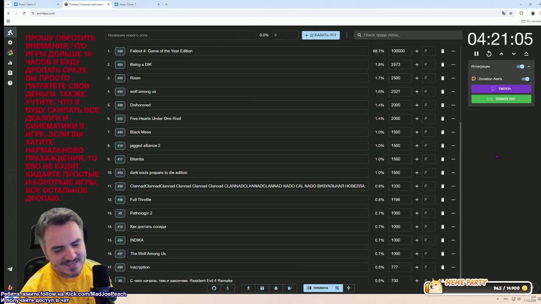Screen dimensions: 541x304
Task: Open the settings gear in left sidebar
Action: tap(10, 43)
